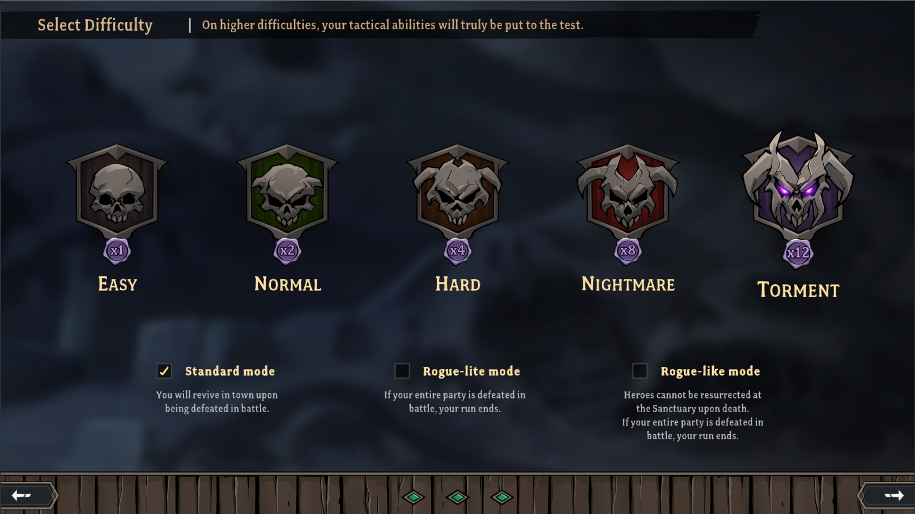This screenshot has width=915, height=514.
Task: Continue with the right arrow button
Action: pyautogui.click(x=887, y=496)
